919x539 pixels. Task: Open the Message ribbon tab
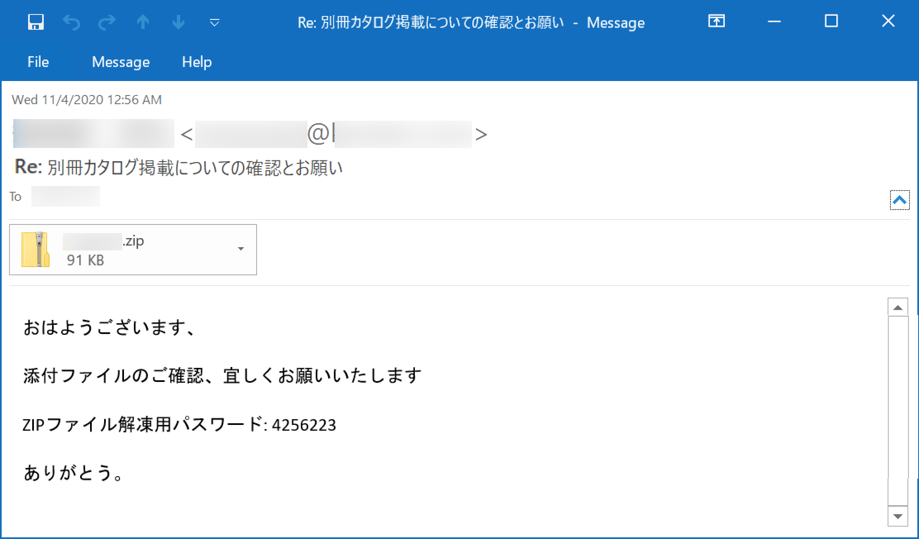[x=121, y=62]
